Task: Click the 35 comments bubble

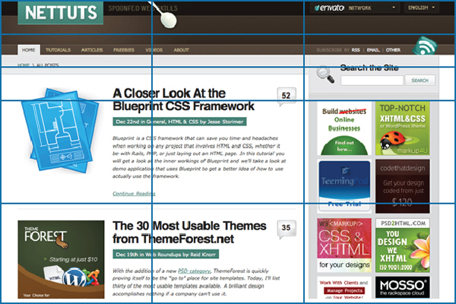Action: pyautogui.click(x=286, y=228)
